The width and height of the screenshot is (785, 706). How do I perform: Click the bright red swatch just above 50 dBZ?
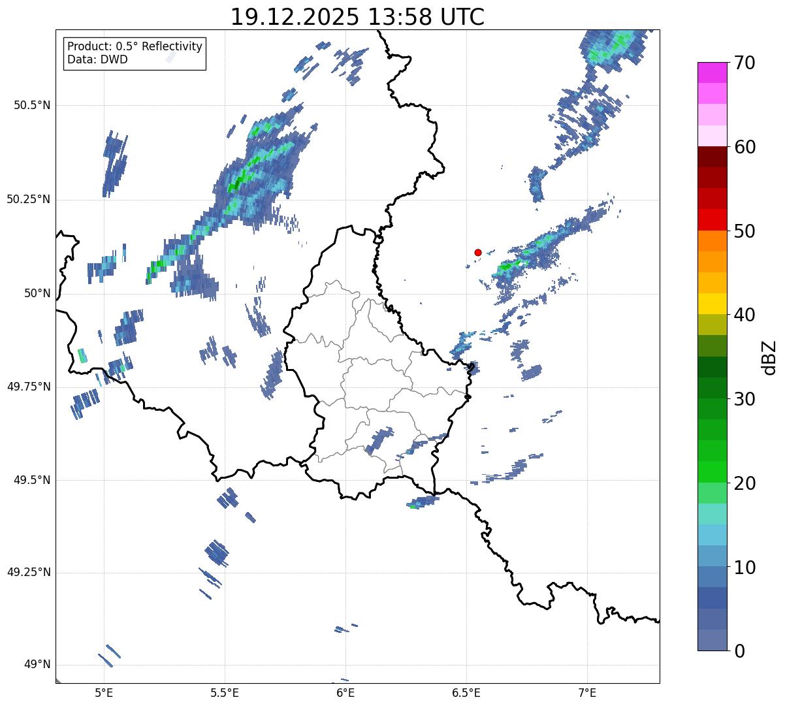pyautogui.click(x=713, y=220)
